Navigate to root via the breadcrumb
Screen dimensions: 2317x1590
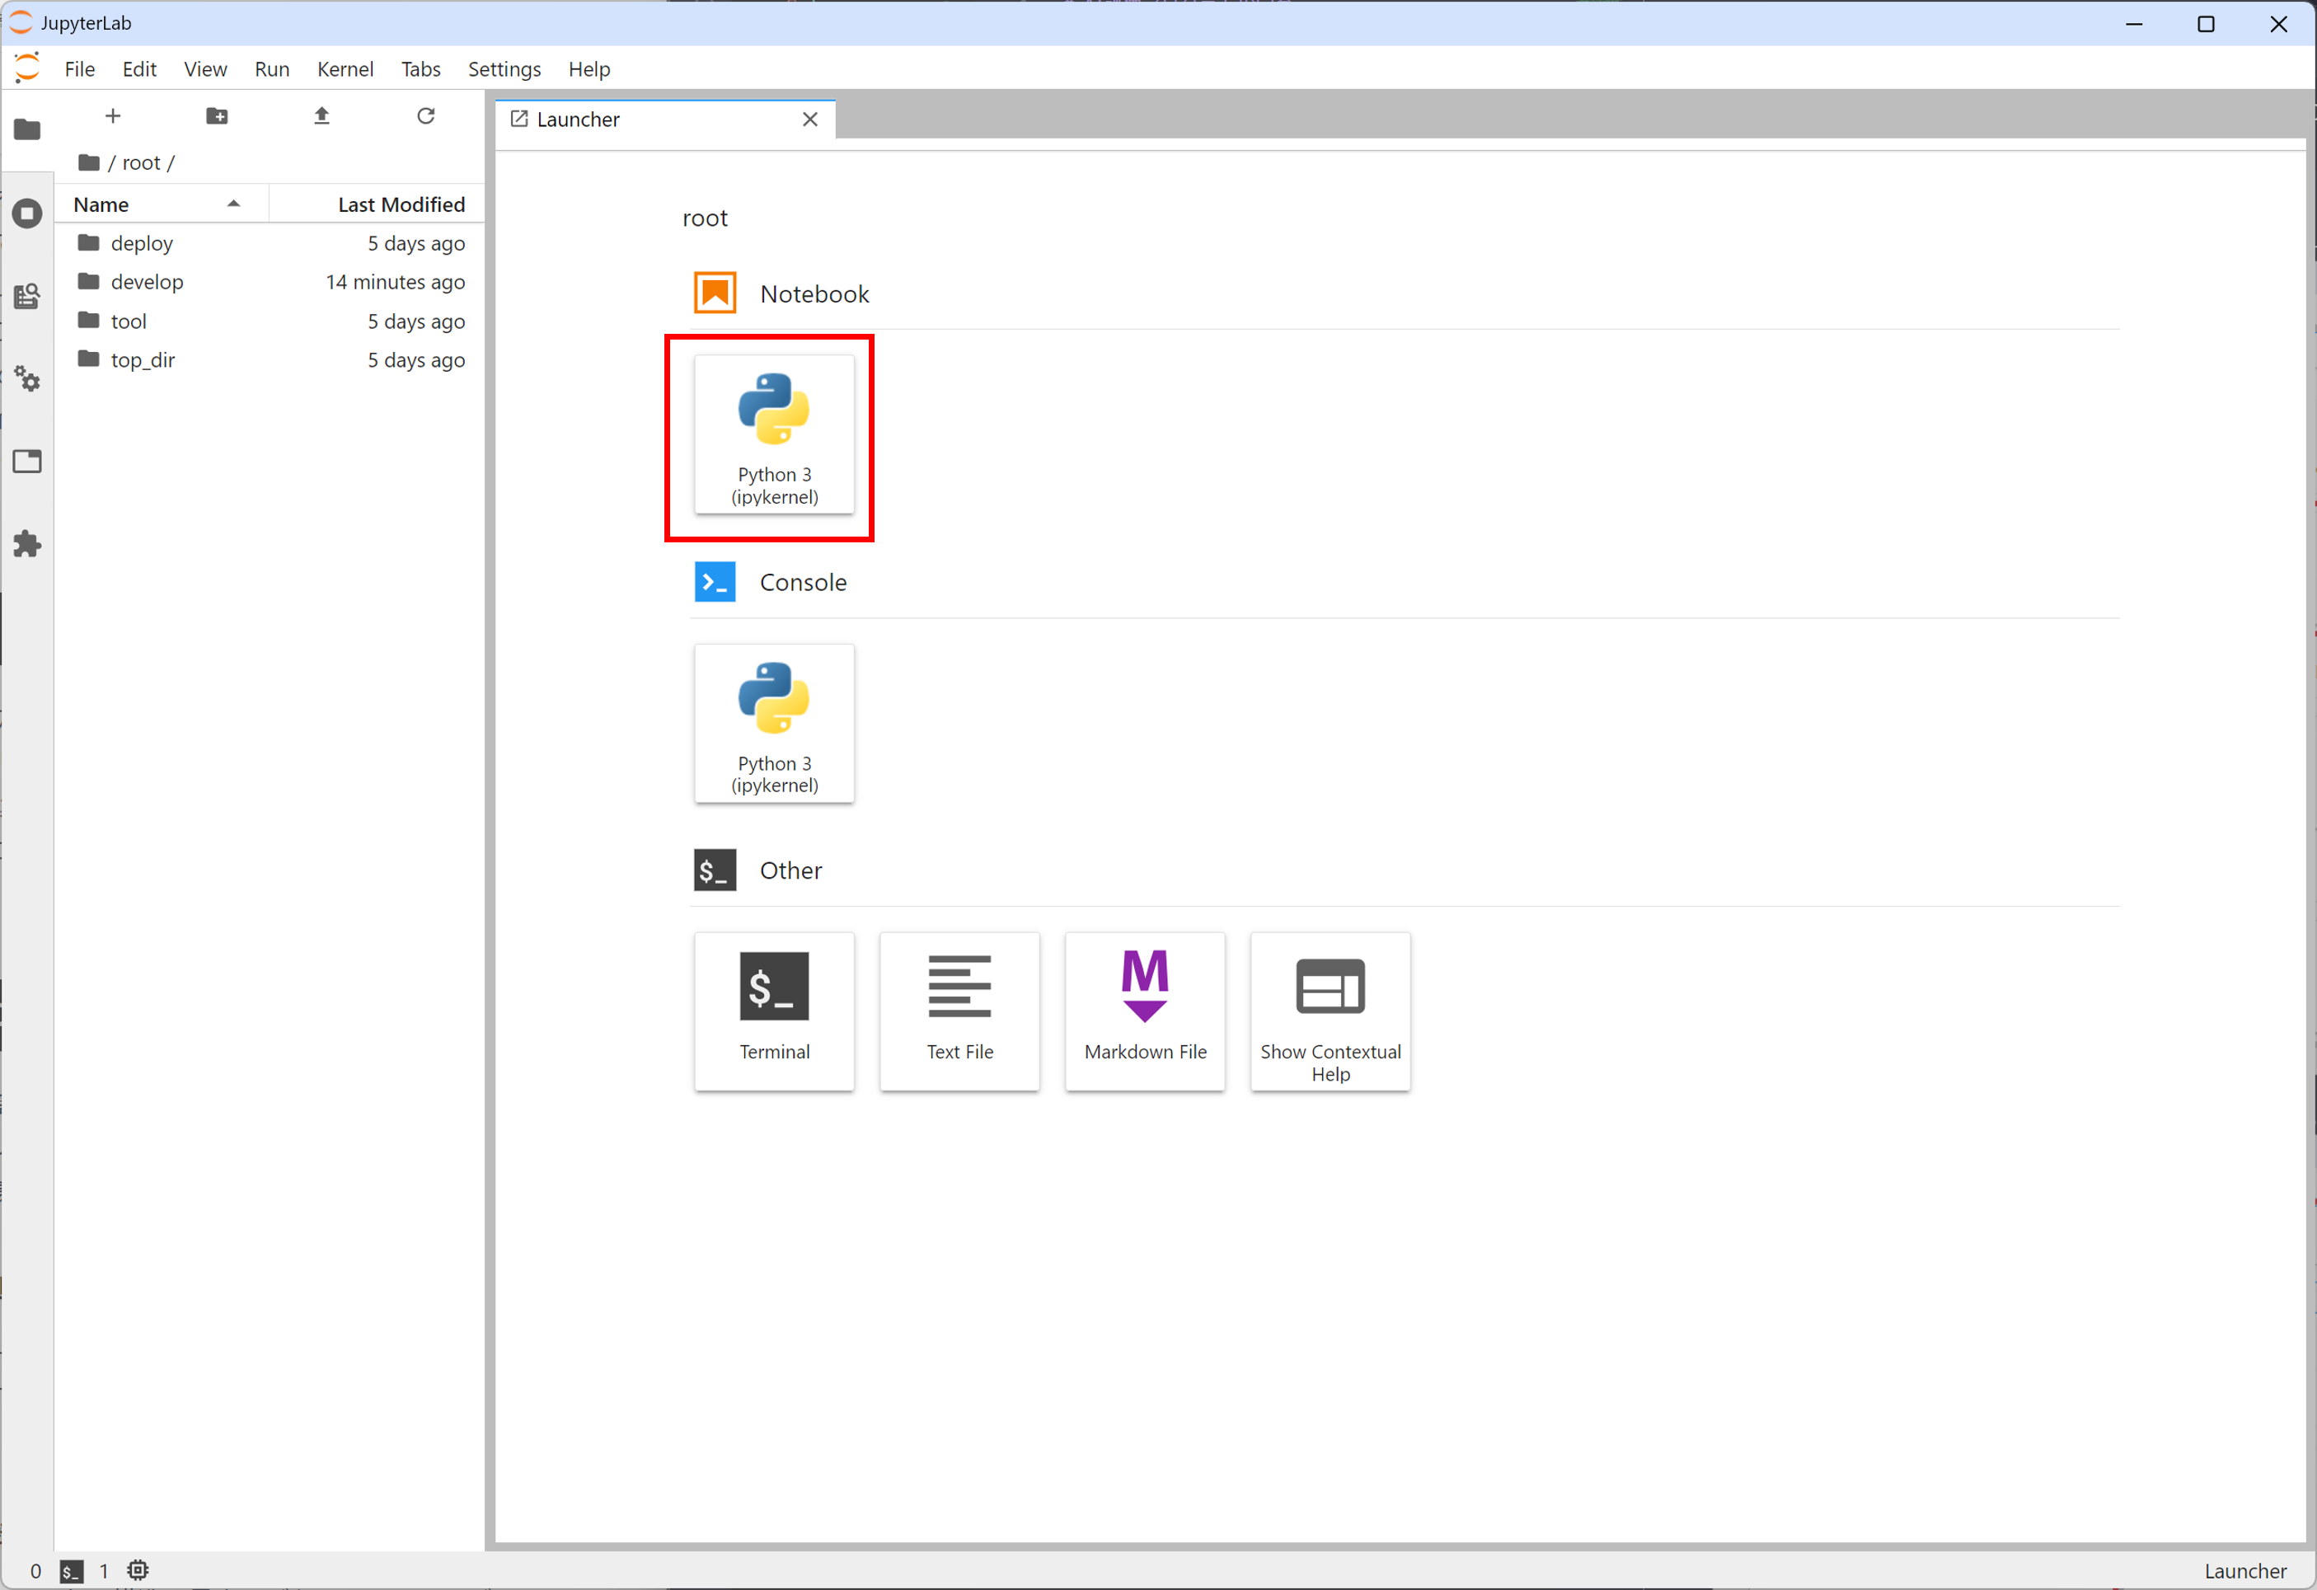click(x=142, y=162)
